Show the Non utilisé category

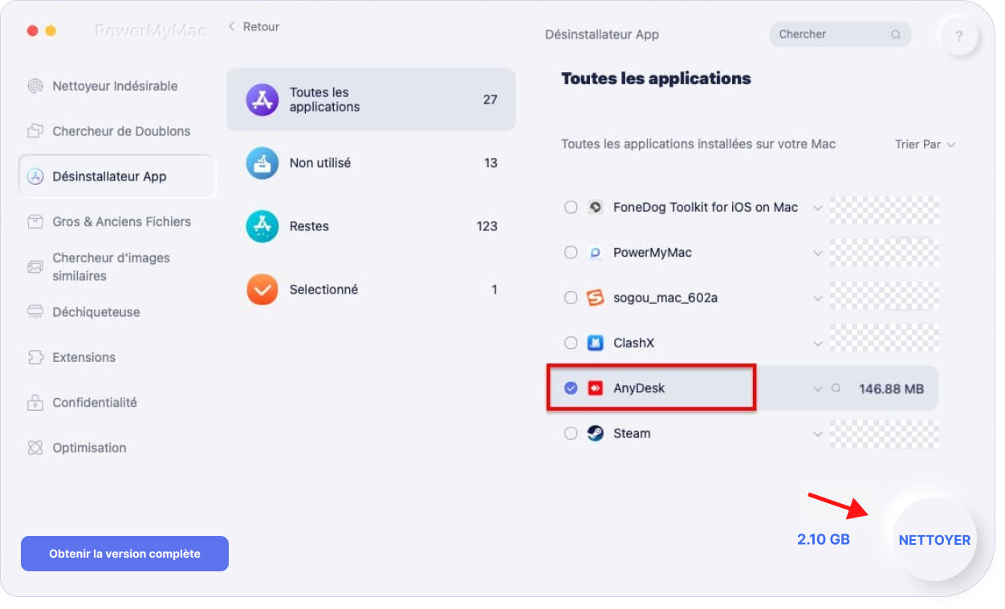click(371, 163)
